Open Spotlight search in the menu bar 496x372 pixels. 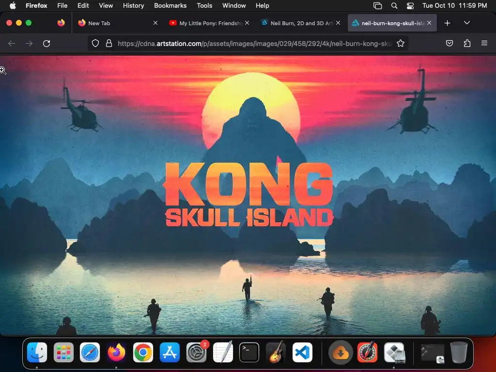point(394,5)
